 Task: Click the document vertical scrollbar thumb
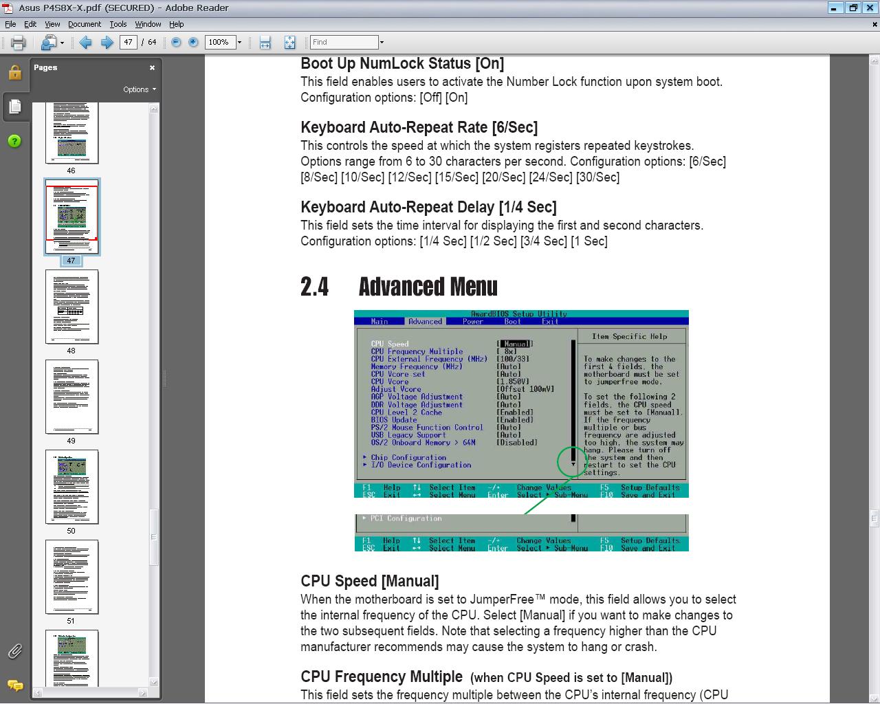point(874,518)
